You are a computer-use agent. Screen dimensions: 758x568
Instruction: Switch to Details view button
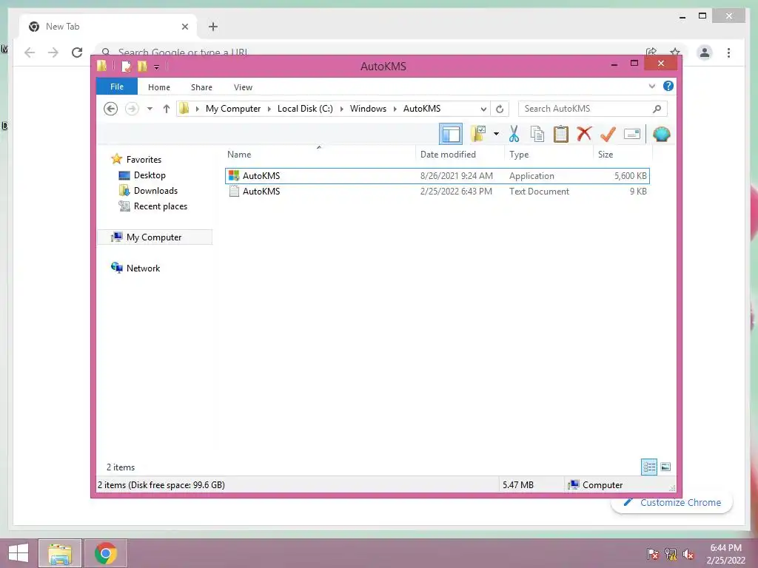[648, 467]
